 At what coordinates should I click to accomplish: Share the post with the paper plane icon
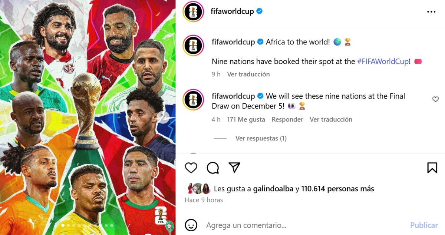point(234,168)
